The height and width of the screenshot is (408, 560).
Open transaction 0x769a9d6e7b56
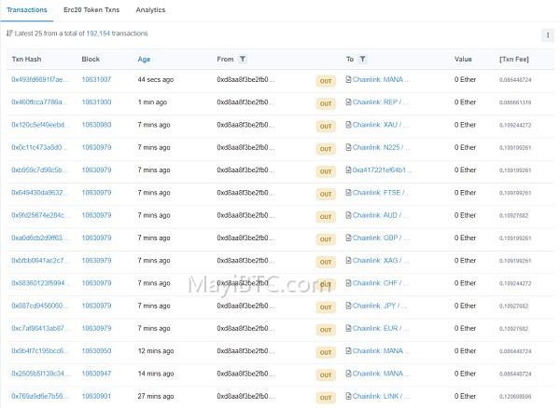[x=39, y=396]
